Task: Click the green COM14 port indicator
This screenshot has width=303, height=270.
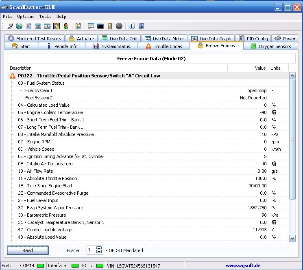Action: [40, 266]
